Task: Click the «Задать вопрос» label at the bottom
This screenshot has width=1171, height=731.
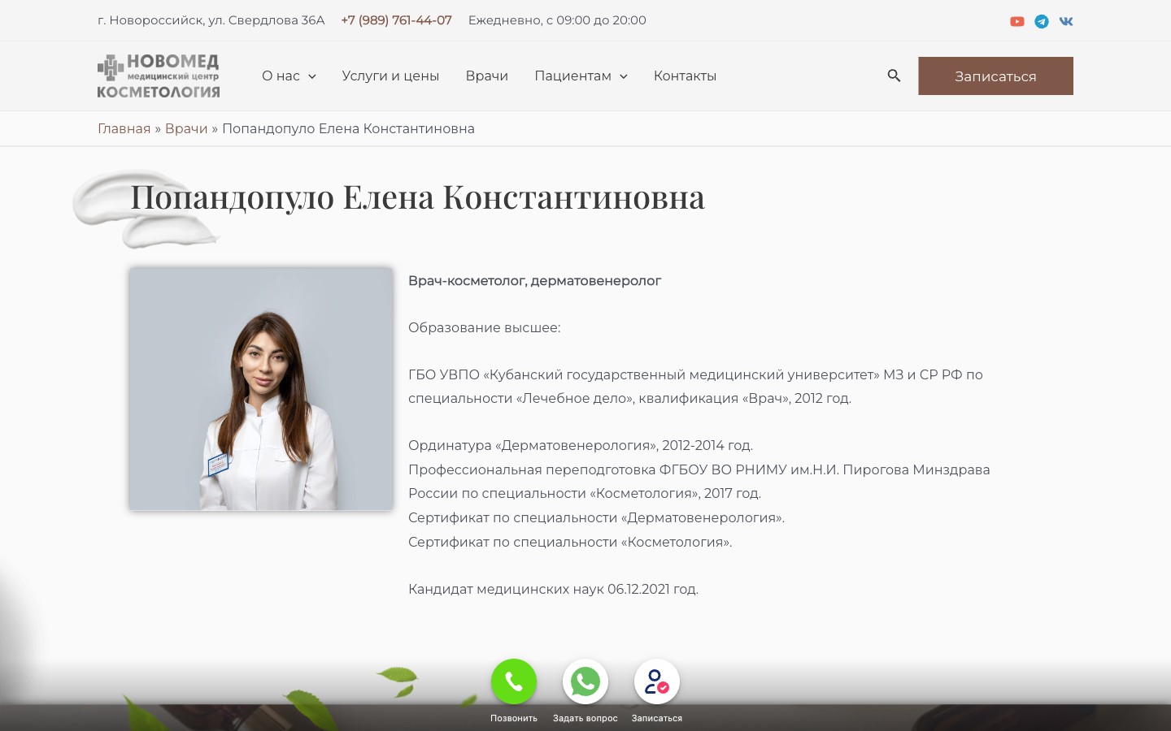Action: point(585,718)
